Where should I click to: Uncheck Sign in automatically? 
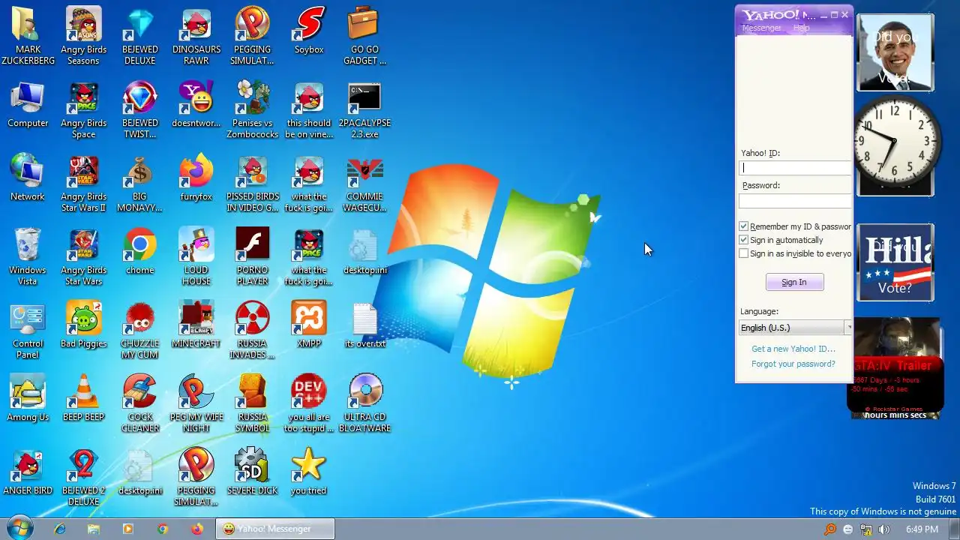(x=744, y=240)
